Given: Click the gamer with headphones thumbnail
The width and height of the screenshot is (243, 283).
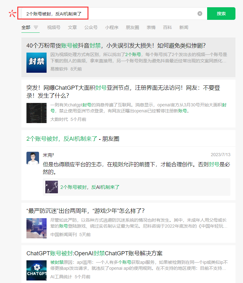Looking at the screenshot, I should [37, 228].
